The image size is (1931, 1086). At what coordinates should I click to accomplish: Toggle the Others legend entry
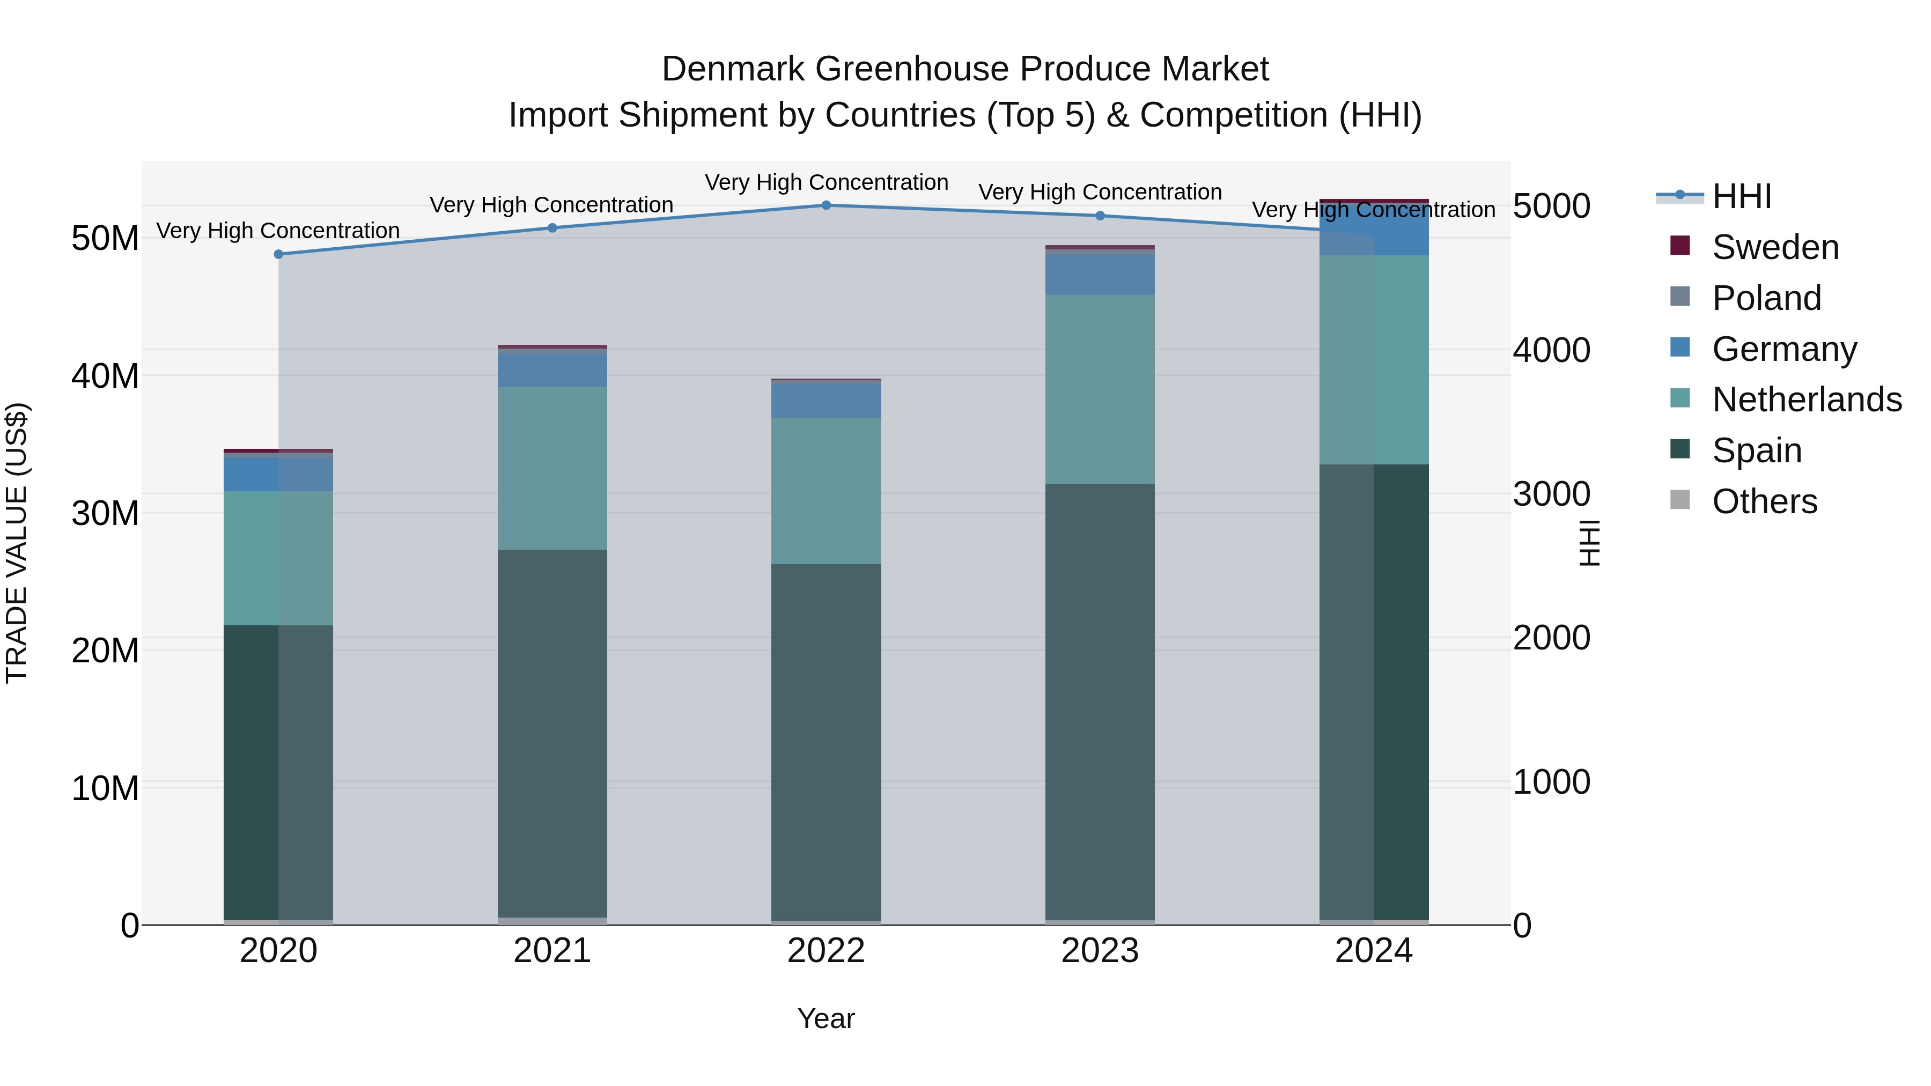point(1744,501)
